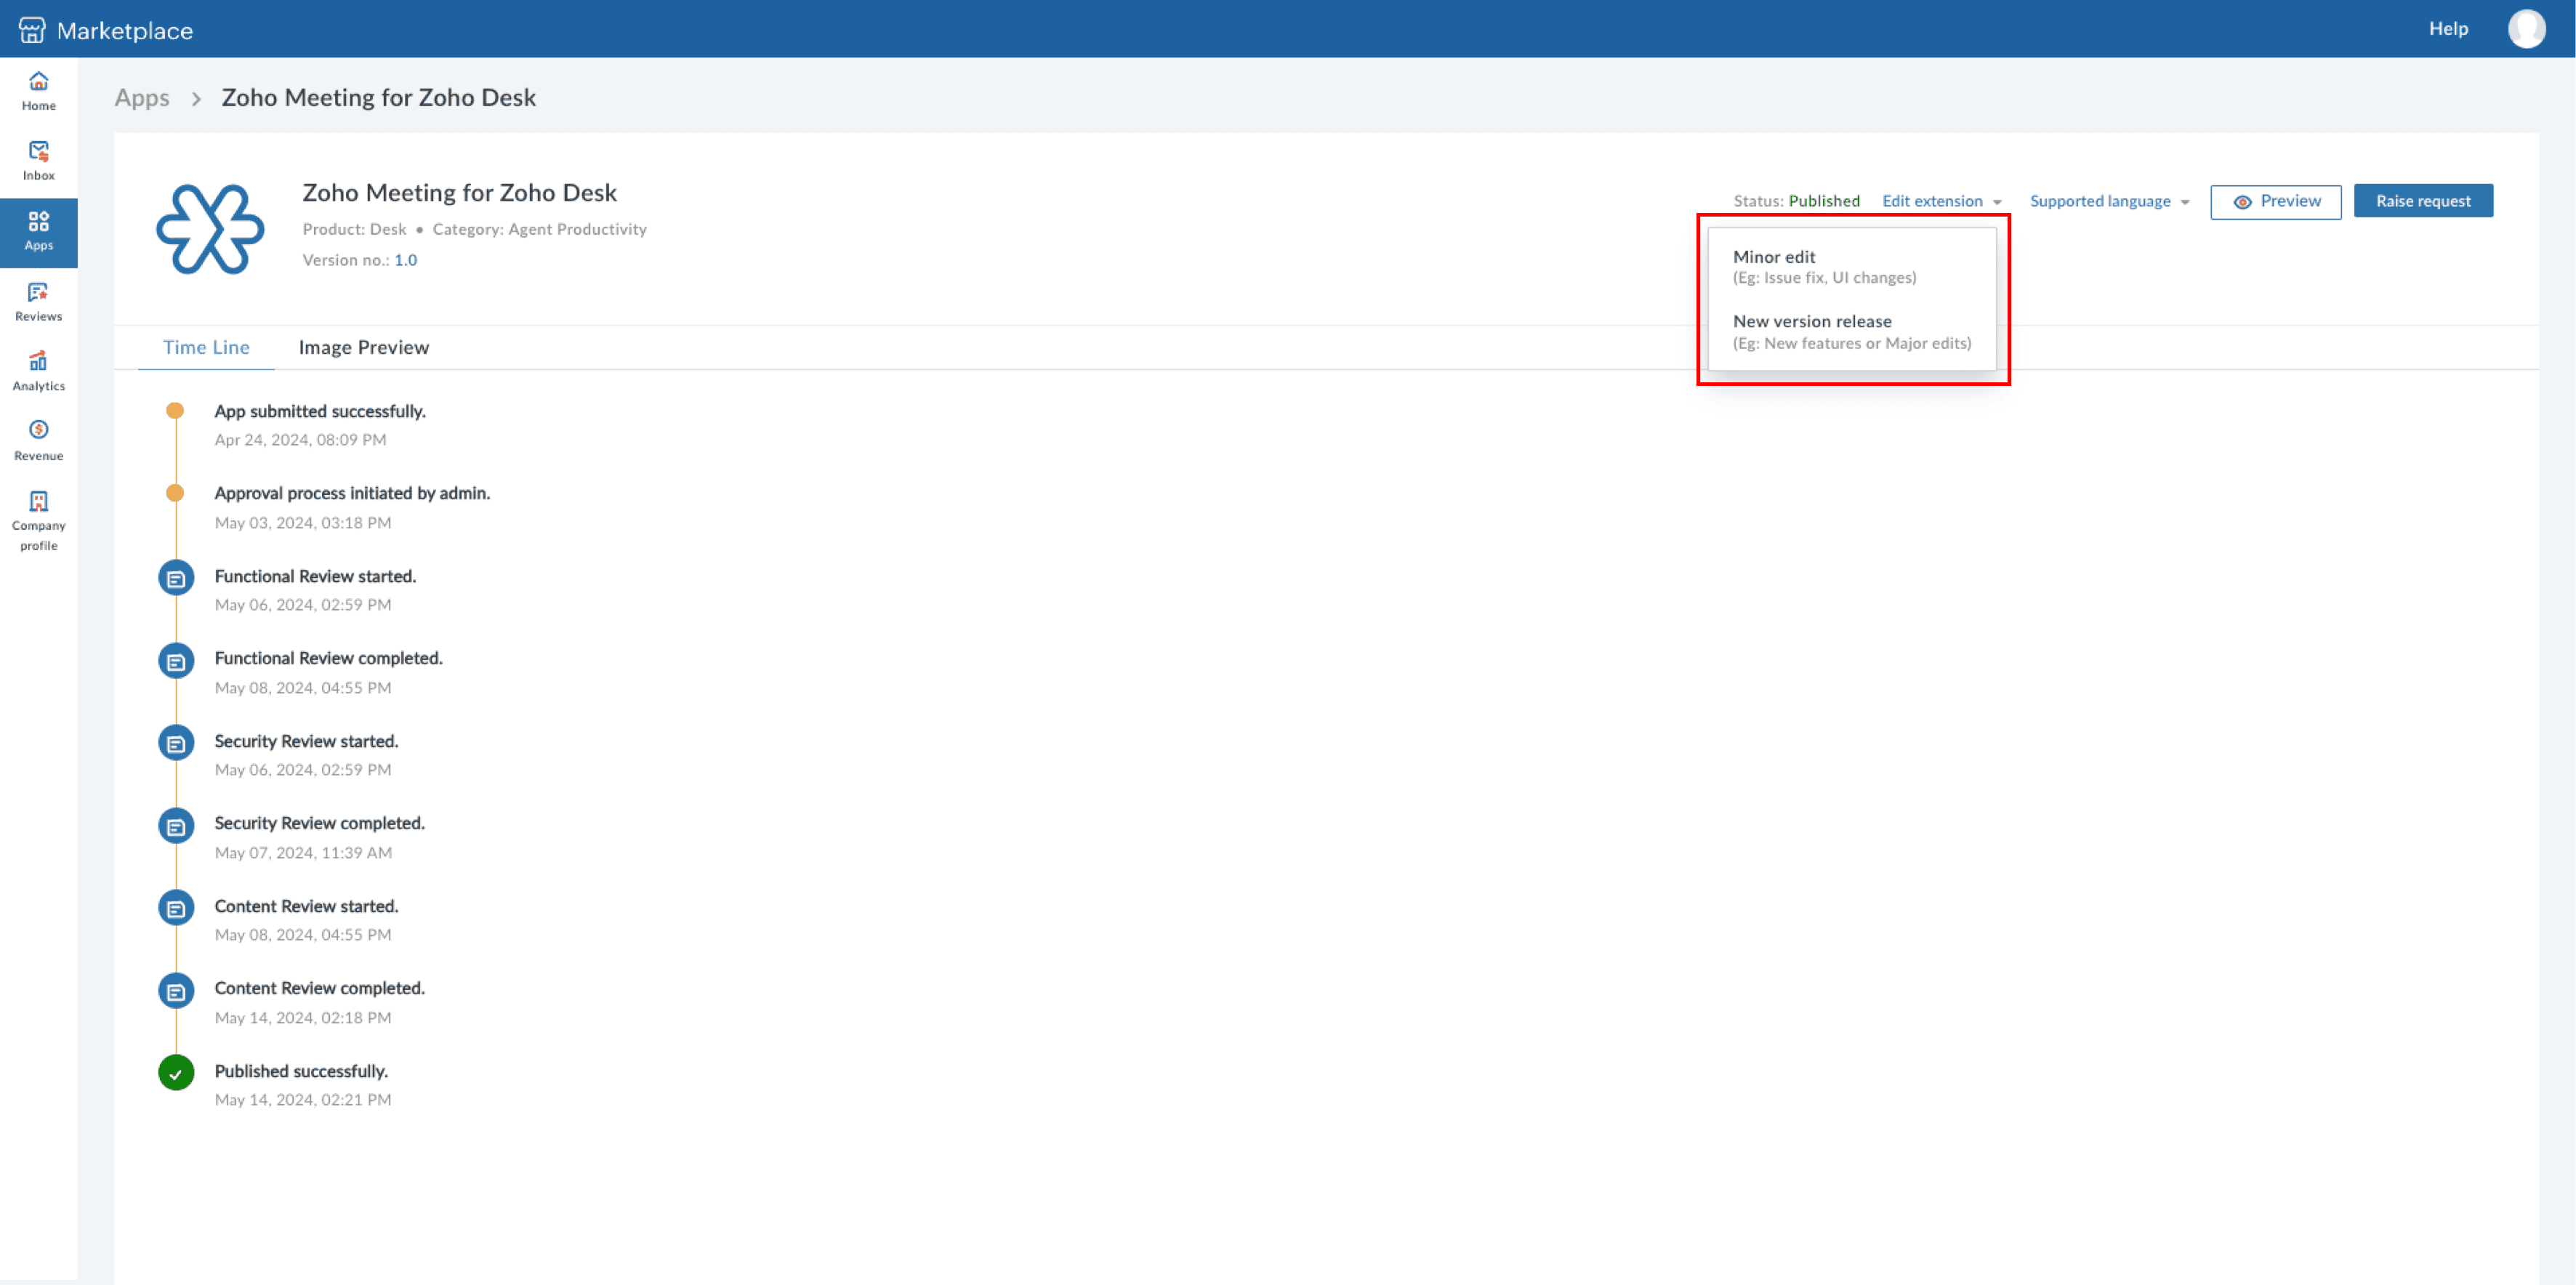Open Analytics from the sidebar
The image size is (2576, 1285).
click(x=39, y=372)
